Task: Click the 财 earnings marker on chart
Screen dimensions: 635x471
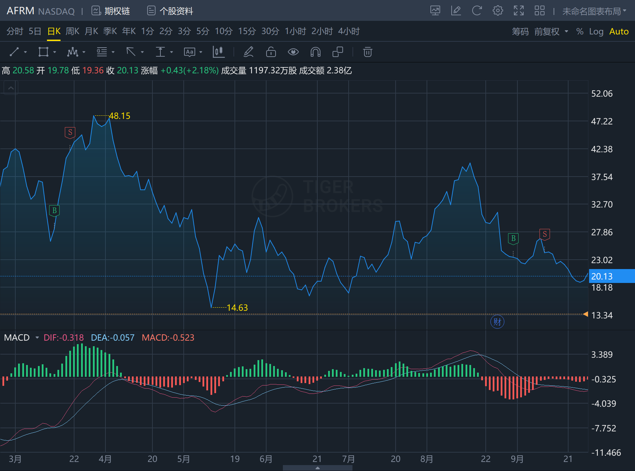Action: 497,322
